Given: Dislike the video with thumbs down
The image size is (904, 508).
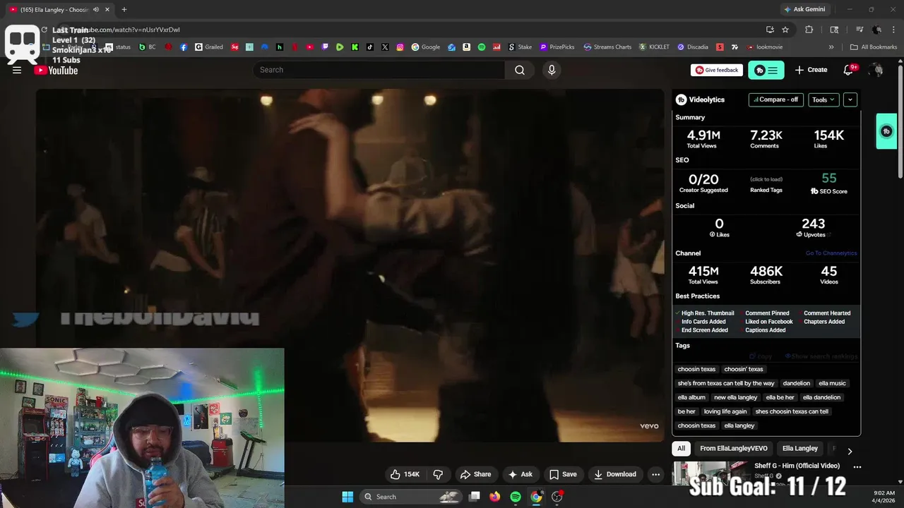Looking at the screenshot, I should click(x=438, y=474).
